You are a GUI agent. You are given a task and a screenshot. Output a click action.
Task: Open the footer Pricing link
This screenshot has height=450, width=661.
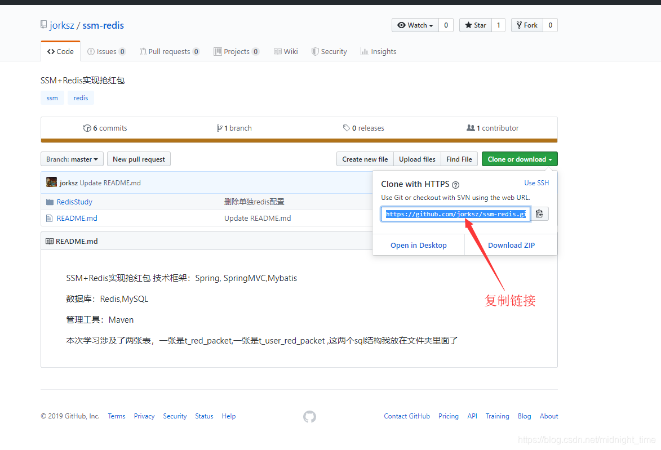click(x=449, y=416)
